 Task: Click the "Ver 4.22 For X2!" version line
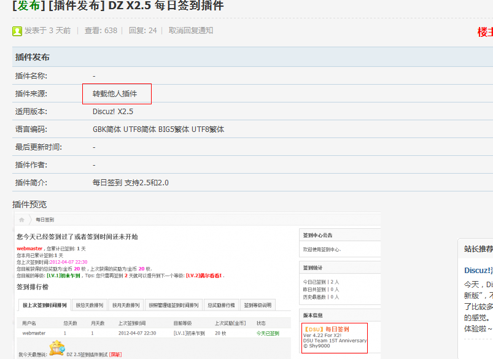pyautogui.click(x=322, y=336)
